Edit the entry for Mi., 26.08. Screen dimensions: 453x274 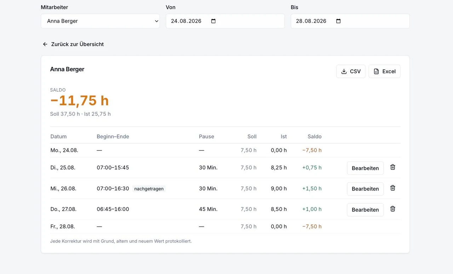[365, 189]
